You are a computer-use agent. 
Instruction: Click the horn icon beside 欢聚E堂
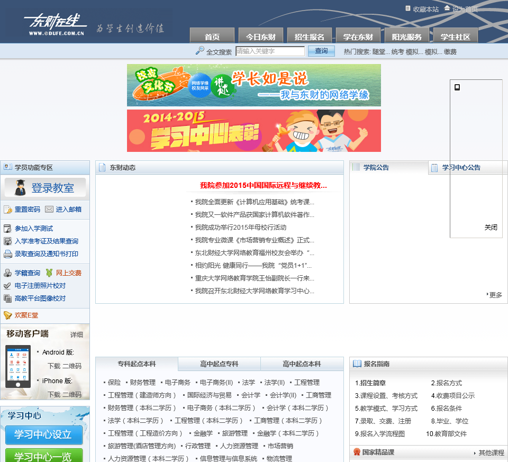pos(7,315)
